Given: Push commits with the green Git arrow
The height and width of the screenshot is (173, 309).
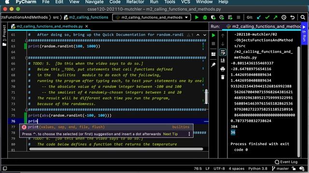Looking at the screenshot, I should [x=276, y=17].
